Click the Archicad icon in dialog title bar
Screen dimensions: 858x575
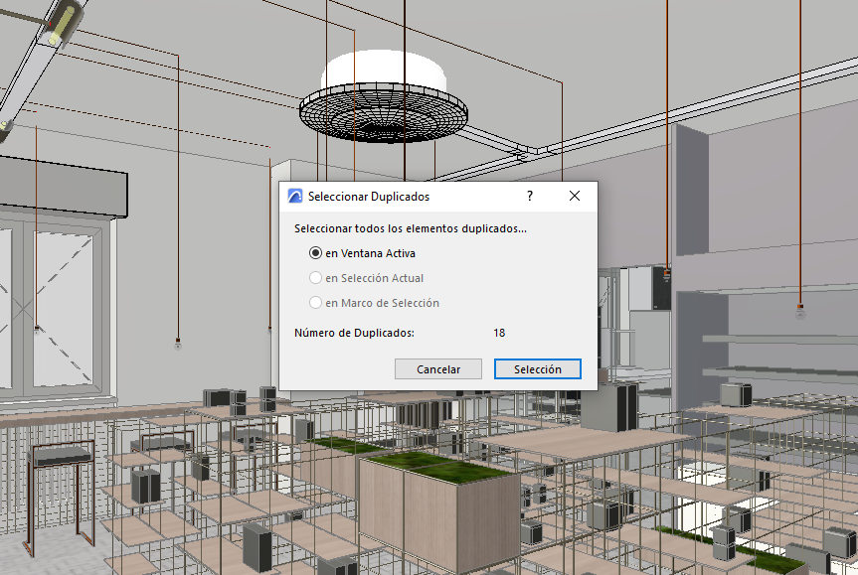(x=294, y=197)
